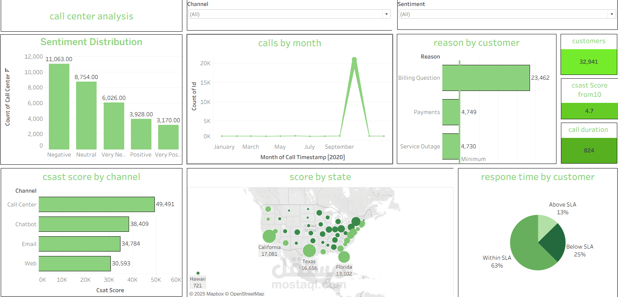Select the Very Positive sentiment bar
Viewport: 618px width, 297px height.
coord(168,137)
